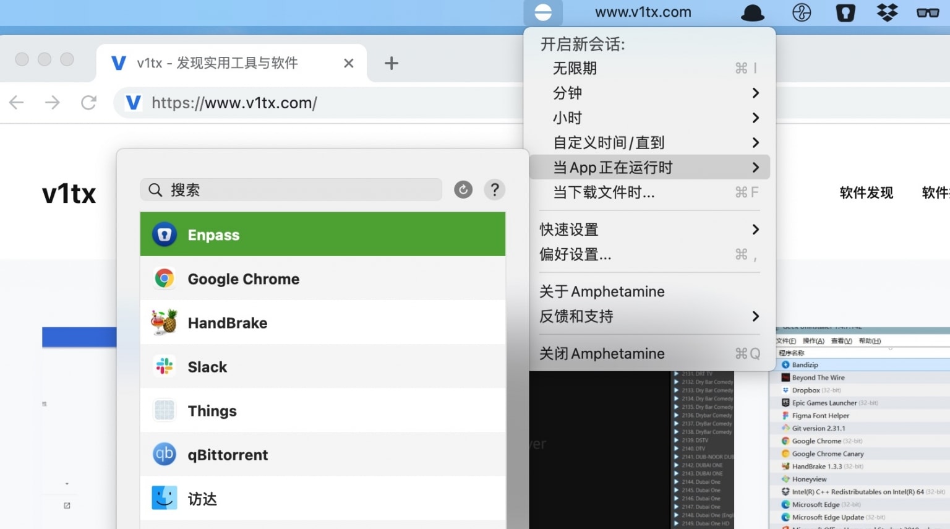950x529 pixels.
Task: Click the Things app icon
Action: (x=164, y=410)
